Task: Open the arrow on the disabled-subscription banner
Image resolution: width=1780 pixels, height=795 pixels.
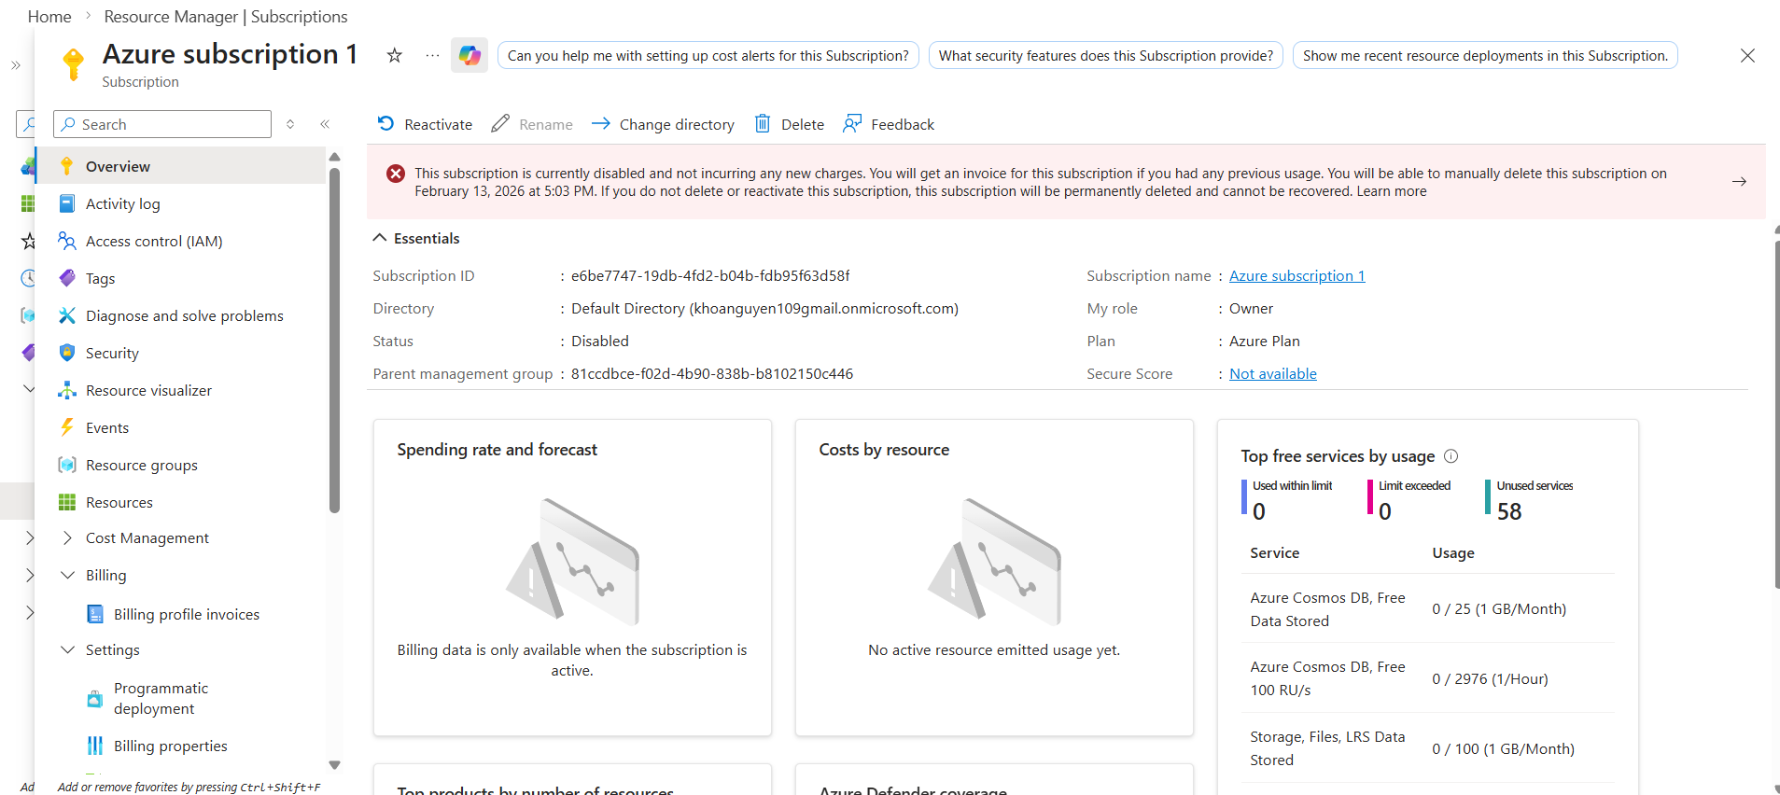Action: click(1739, 181)
